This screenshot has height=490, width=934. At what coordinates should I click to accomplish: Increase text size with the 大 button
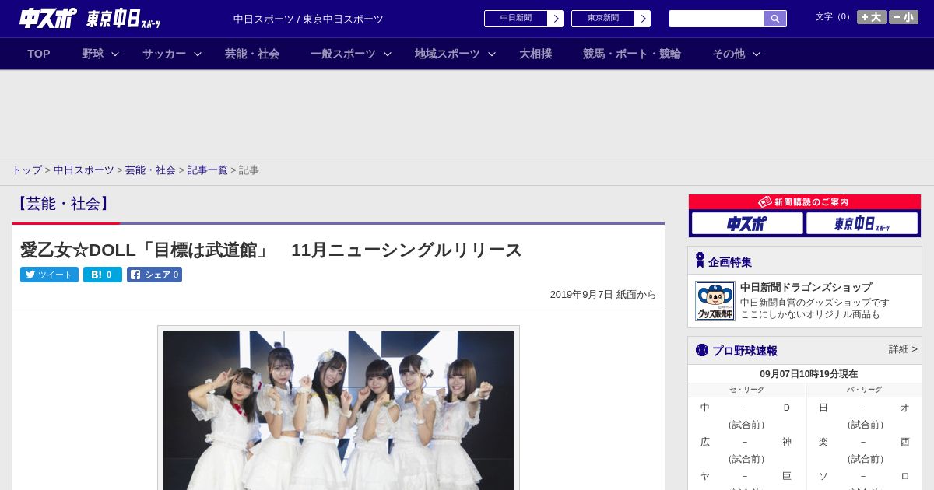[872, 17]
